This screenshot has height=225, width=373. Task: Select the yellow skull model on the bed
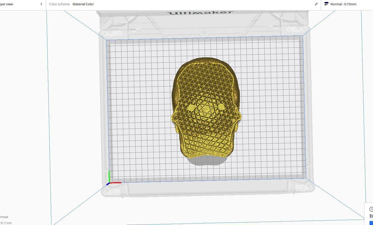tap(206, 108)
